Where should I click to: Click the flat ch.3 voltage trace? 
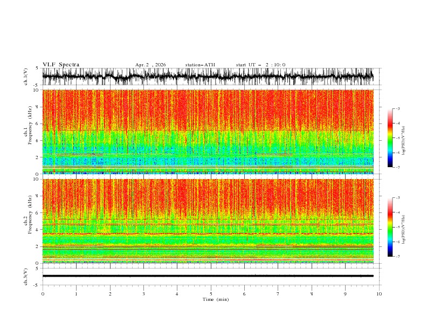pos(208,276)
